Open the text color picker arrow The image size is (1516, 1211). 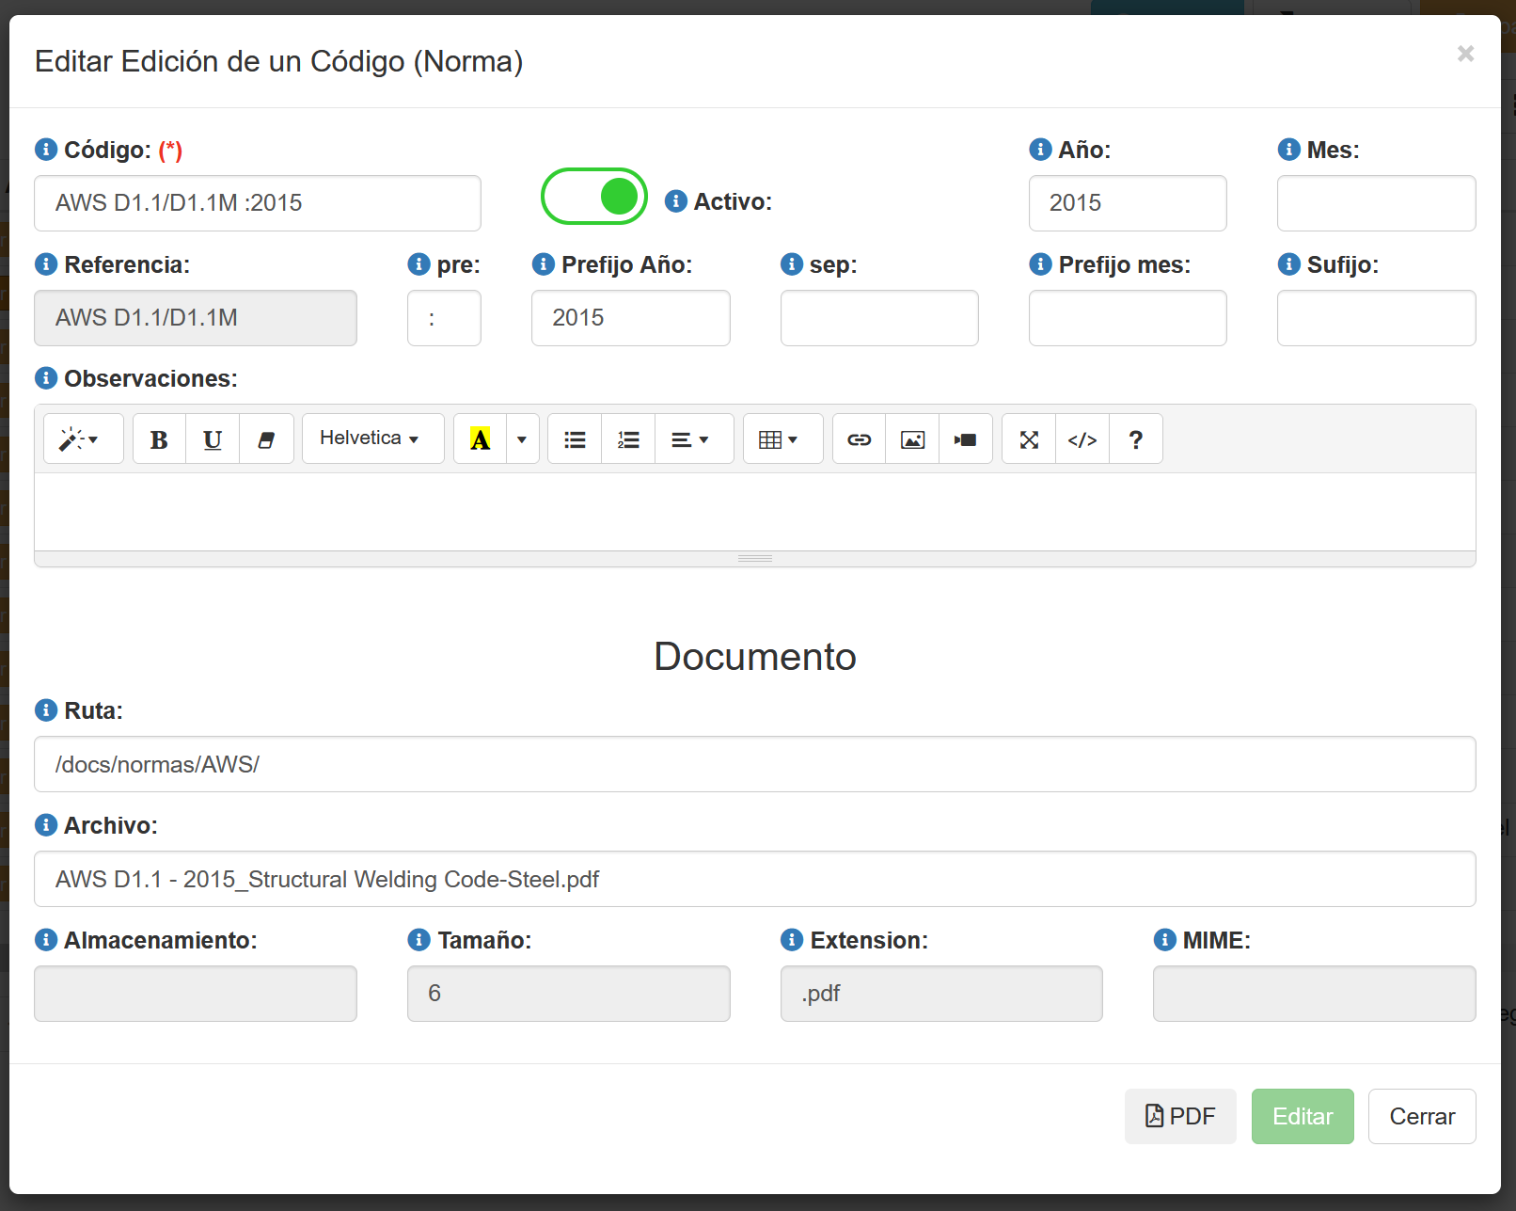click(x=522, y=439)
